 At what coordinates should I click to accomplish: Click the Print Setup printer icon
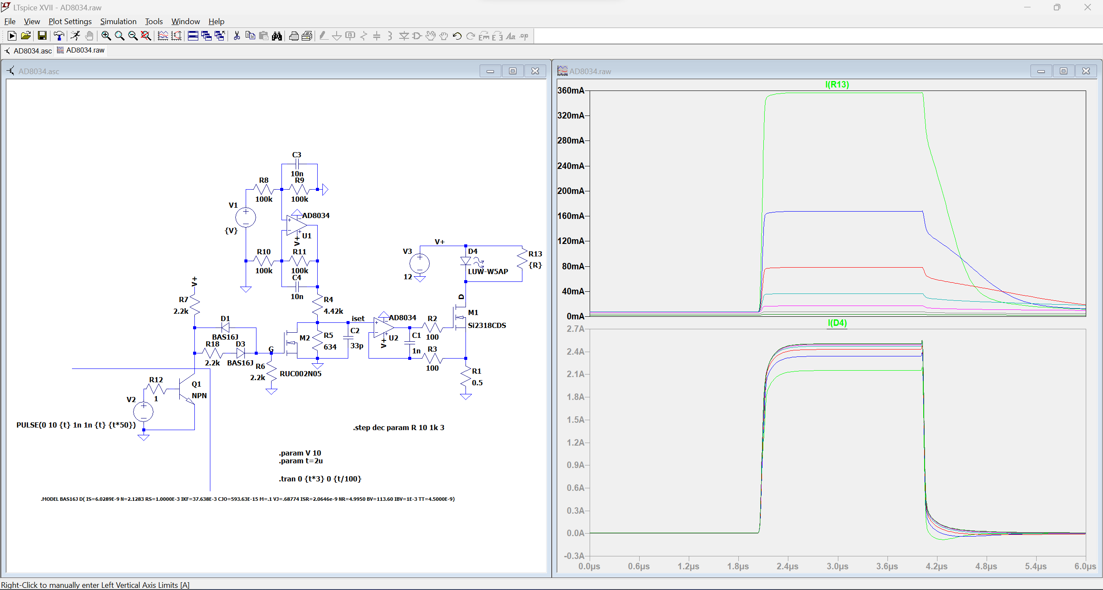coord(294,36)
